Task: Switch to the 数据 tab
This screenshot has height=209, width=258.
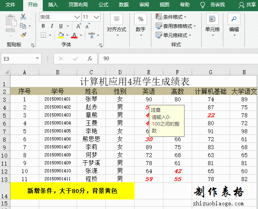Action: pyautogui.click(x=124, y=5)
